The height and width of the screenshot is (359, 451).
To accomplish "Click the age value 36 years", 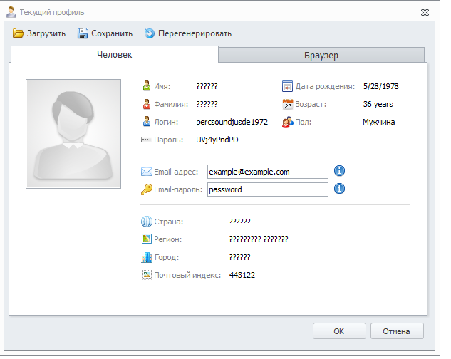I will point(378,104).
